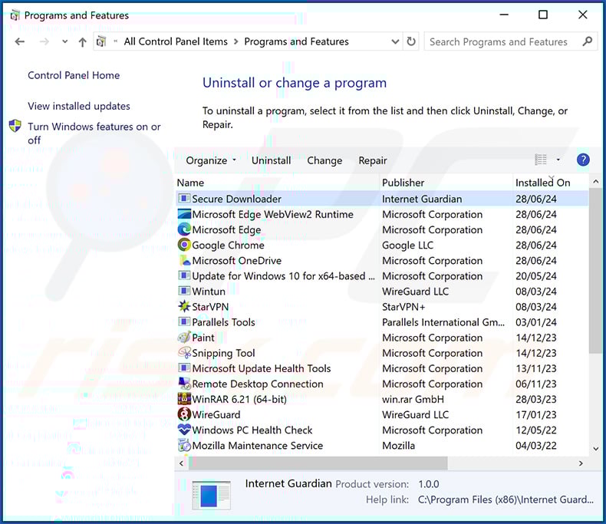Image resolution: width=606 pixels, height=524 pixels.
Task: Select the Google Chrome row name
Action: pyautogui.click(x=228, y=246)
